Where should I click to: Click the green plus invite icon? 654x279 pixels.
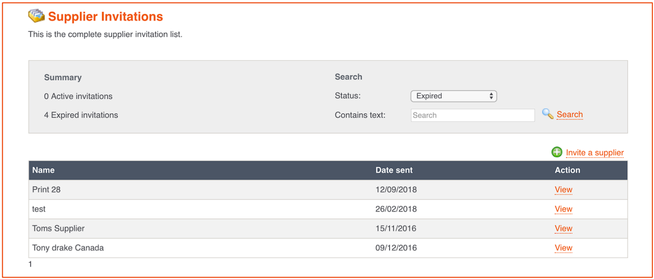[557, 152]
